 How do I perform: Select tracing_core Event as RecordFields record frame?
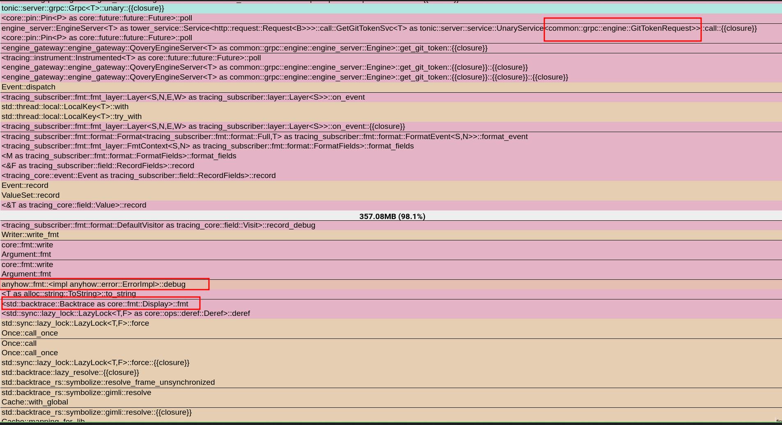click(x=391, y=176)
